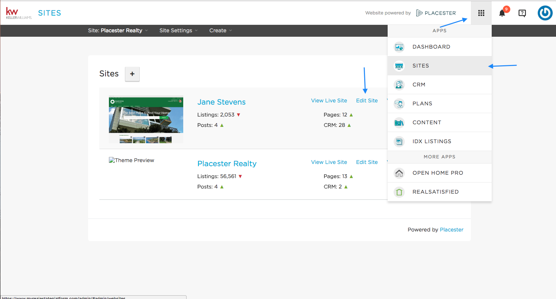Open the power account icon
The width and height of the screenshot is (556, 299).
545,13
